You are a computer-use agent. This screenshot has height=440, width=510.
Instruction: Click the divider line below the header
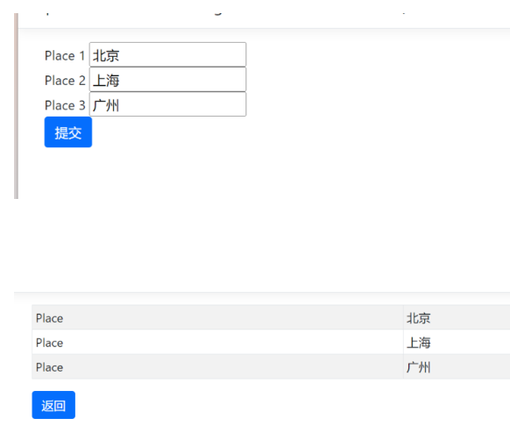264,28
